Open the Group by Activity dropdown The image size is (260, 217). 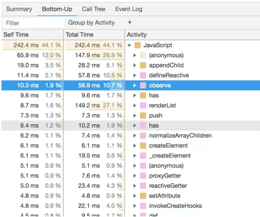tap(100, 23)
